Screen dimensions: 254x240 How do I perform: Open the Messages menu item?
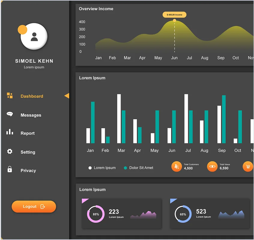31,115
